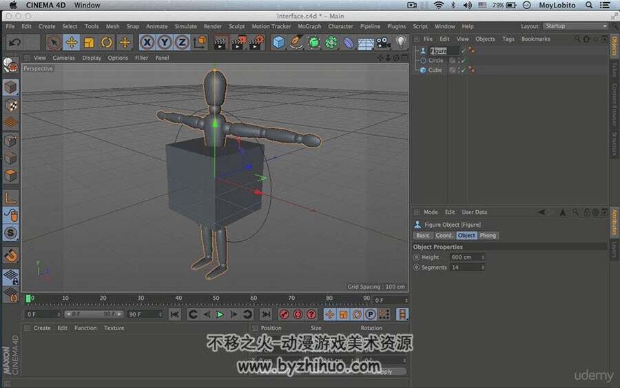Open macOS Spotlight search icon
The image size is (620, 388).
[589, 5]
